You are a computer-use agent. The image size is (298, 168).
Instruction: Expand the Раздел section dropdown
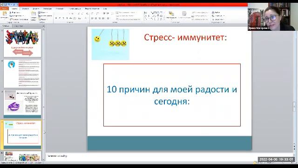pyautogui.click(x=43, y=19)
